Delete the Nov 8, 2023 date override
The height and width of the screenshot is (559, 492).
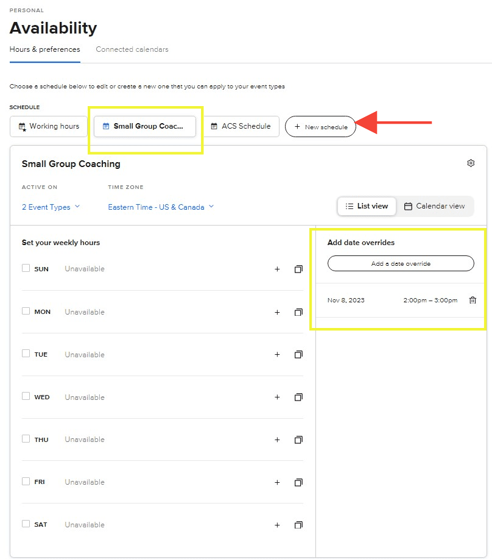pyautogui.click(x=473, y=300)
